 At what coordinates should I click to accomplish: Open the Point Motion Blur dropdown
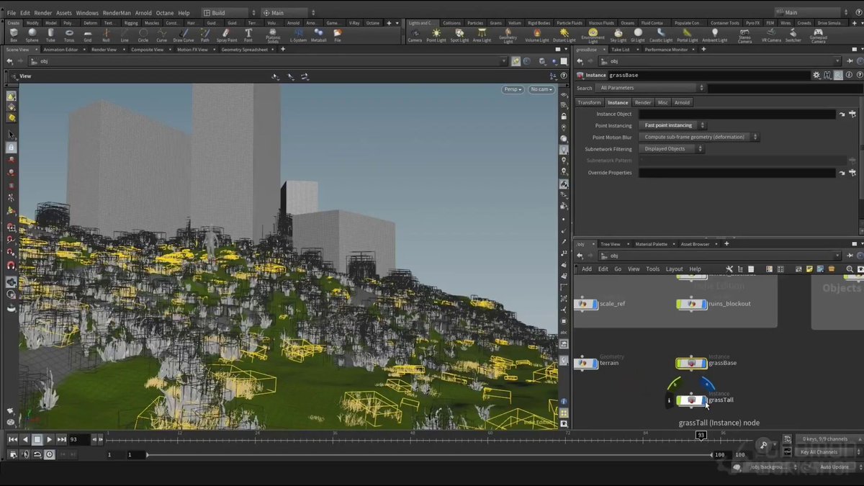point(699,137)
